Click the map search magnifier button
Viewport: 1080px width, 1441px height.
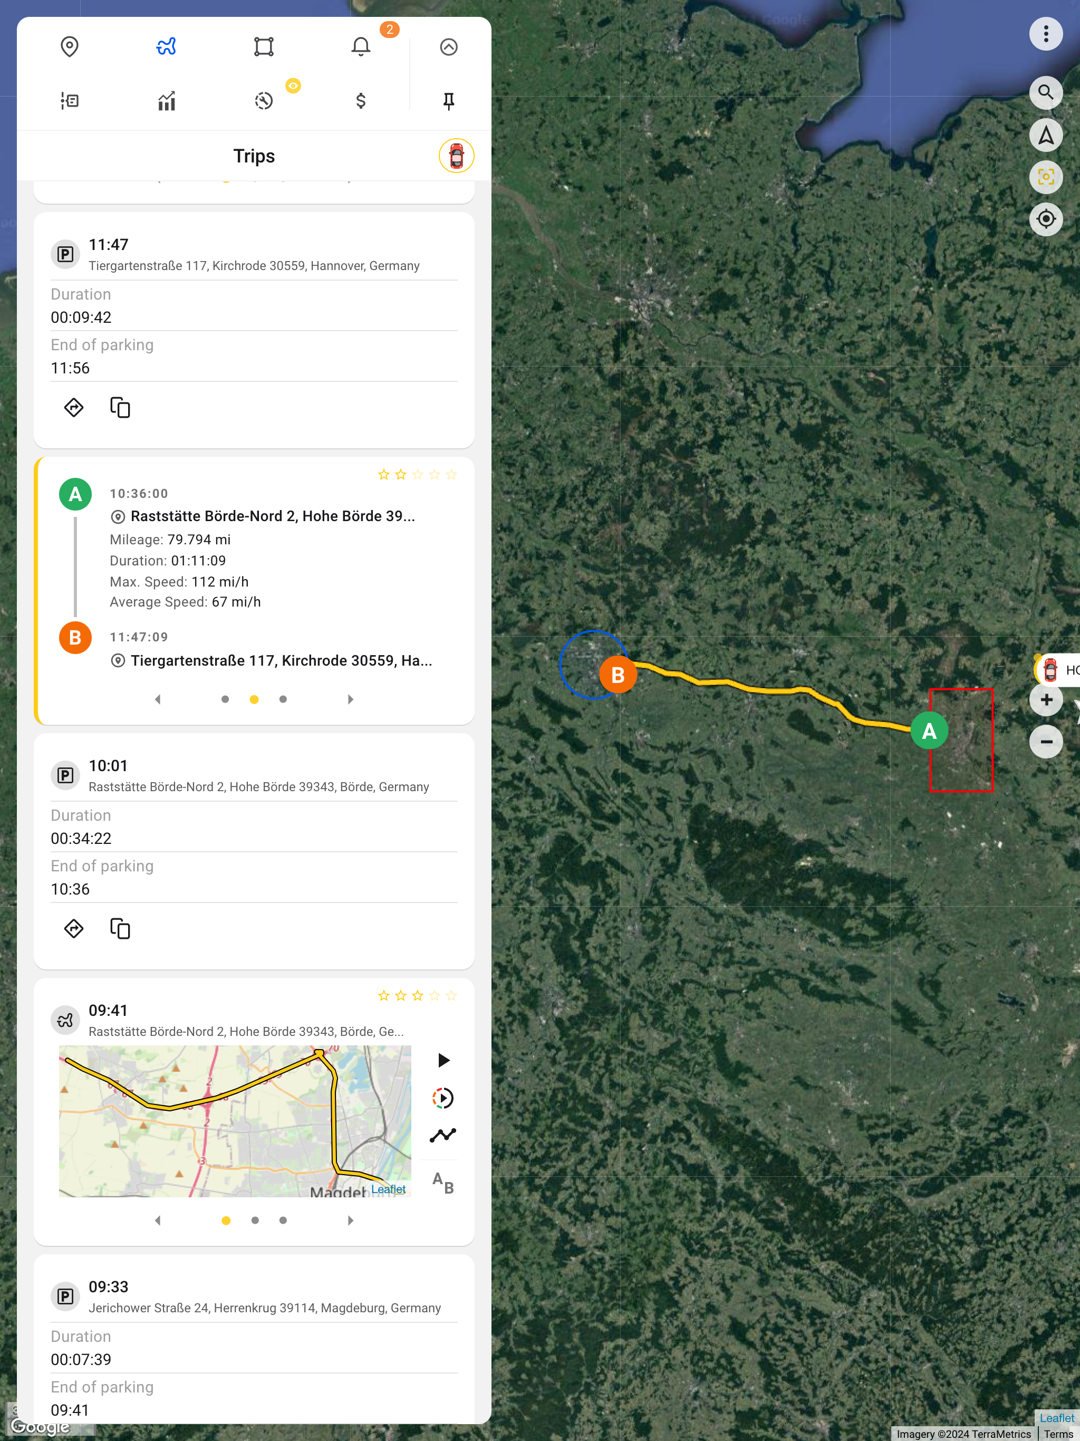coord(1046,92)
